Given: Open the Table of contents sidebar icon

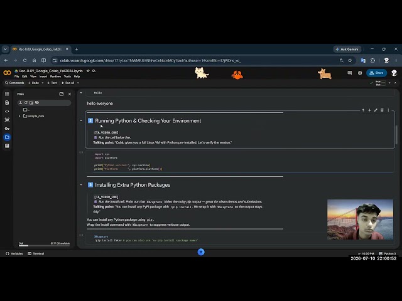Looking at the screenshot, I should click(x=7, y=94).
